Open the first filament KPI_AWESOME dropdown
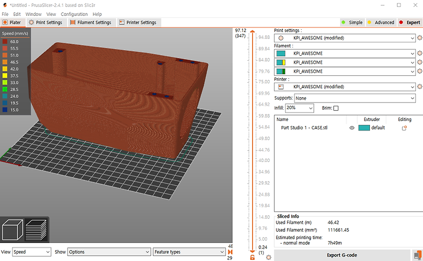Viewport: 423px width, 261px height. (x=345, y=53)
